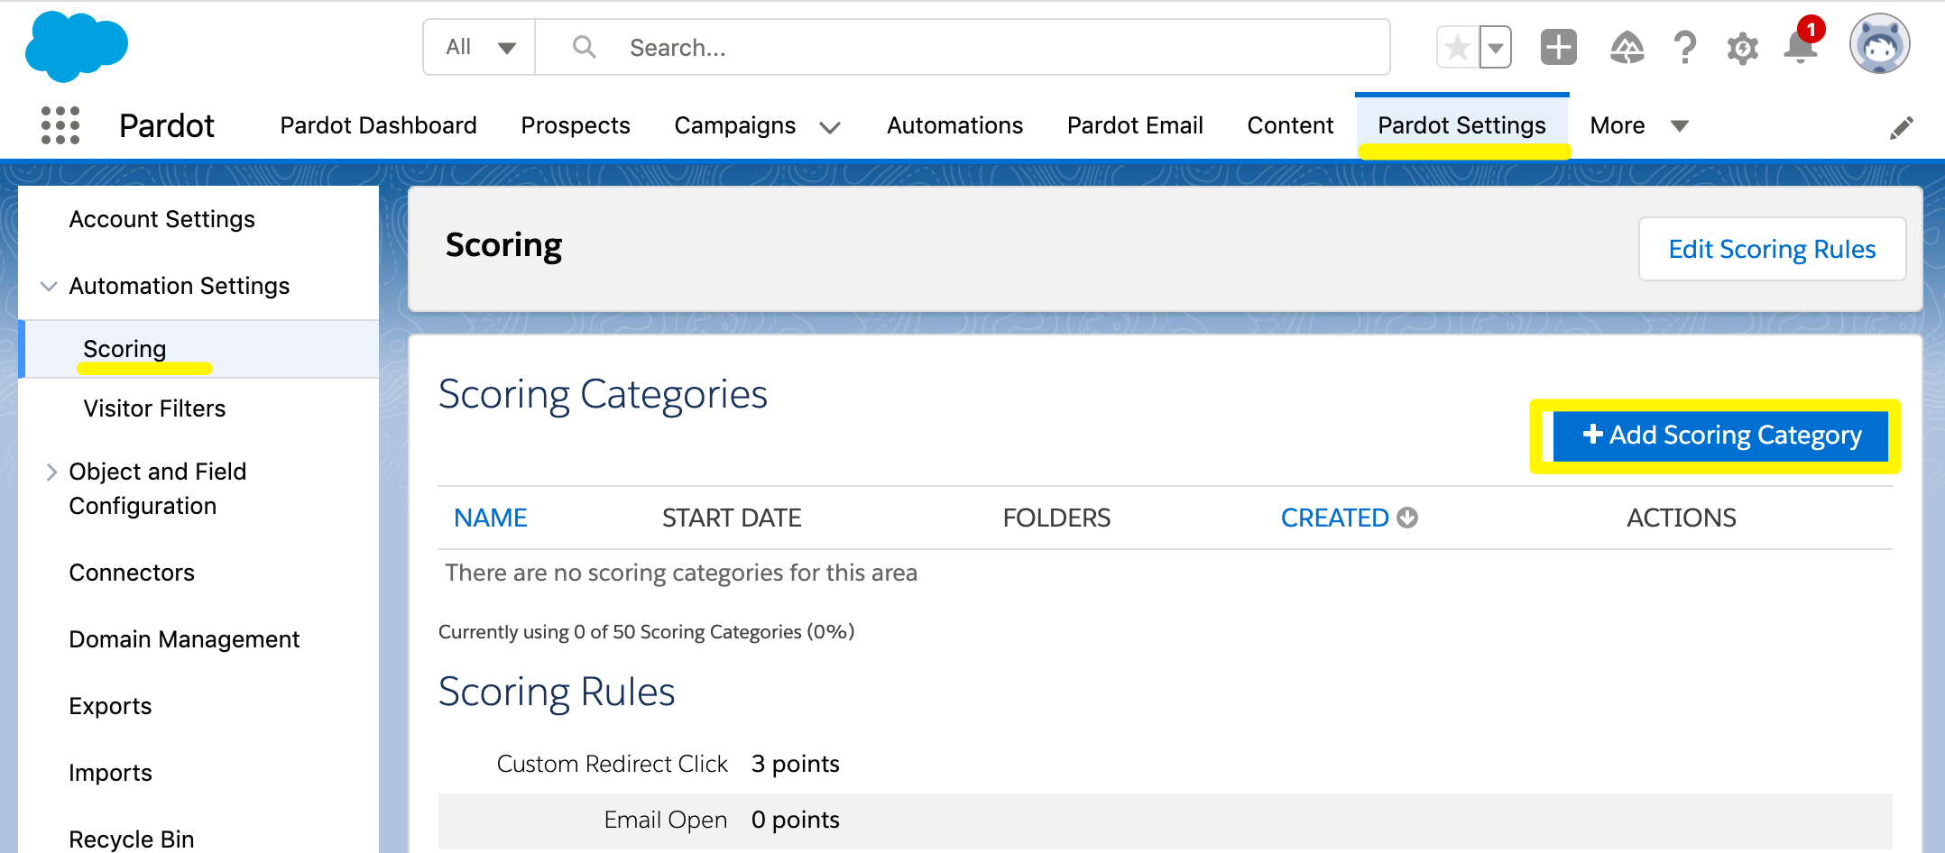Image resolution: width=1945 pixels, height=853 pixels.
Task: Select Scoring in the sidebar
Action: coord(124,349)
